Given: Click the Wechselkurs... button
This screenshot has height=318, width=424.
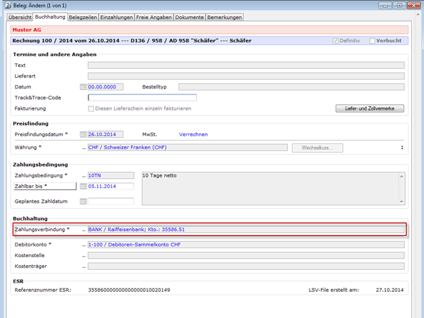Looking at the screenshot, I should click(317, 147).
